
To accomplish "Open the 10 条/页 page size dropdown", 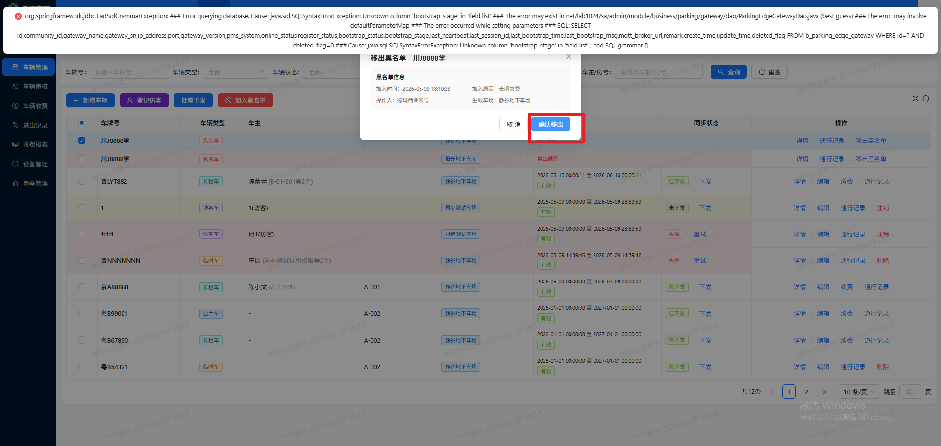I will [859, 392].
